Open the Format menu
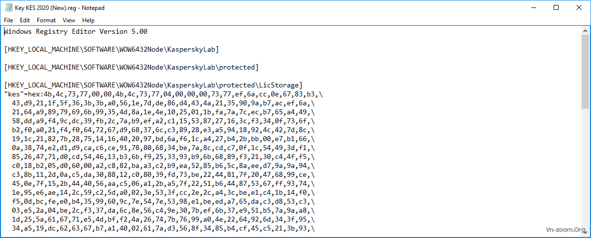The image size is (591, 238). point(46,20)
